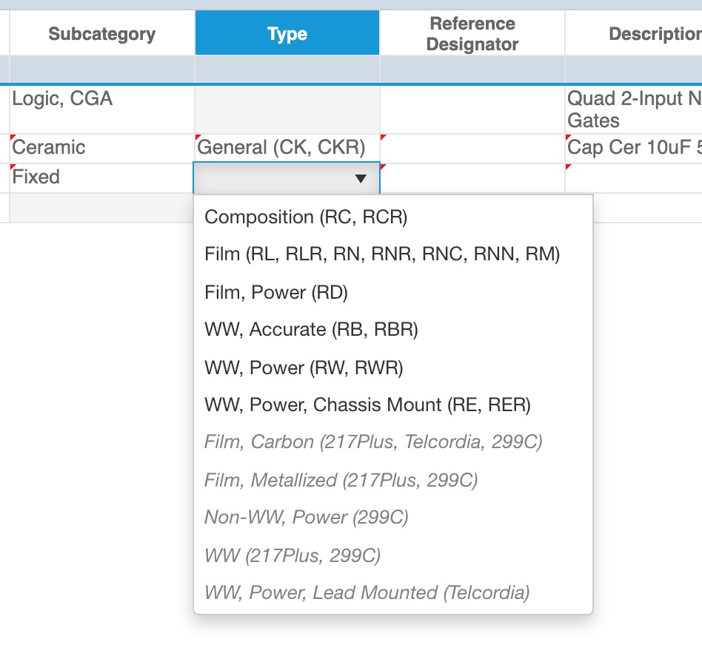Image resolution: width=702 pixels, height=670 pixels.
Task: Select "Film (RL, RLR, RN, RNR, RNC, RNN, RM)"
Action: [382, 254]
